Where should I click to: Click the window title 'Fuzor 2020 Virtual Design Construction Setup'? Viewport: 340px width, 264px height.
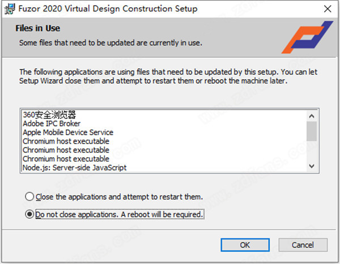pos(109,8)
